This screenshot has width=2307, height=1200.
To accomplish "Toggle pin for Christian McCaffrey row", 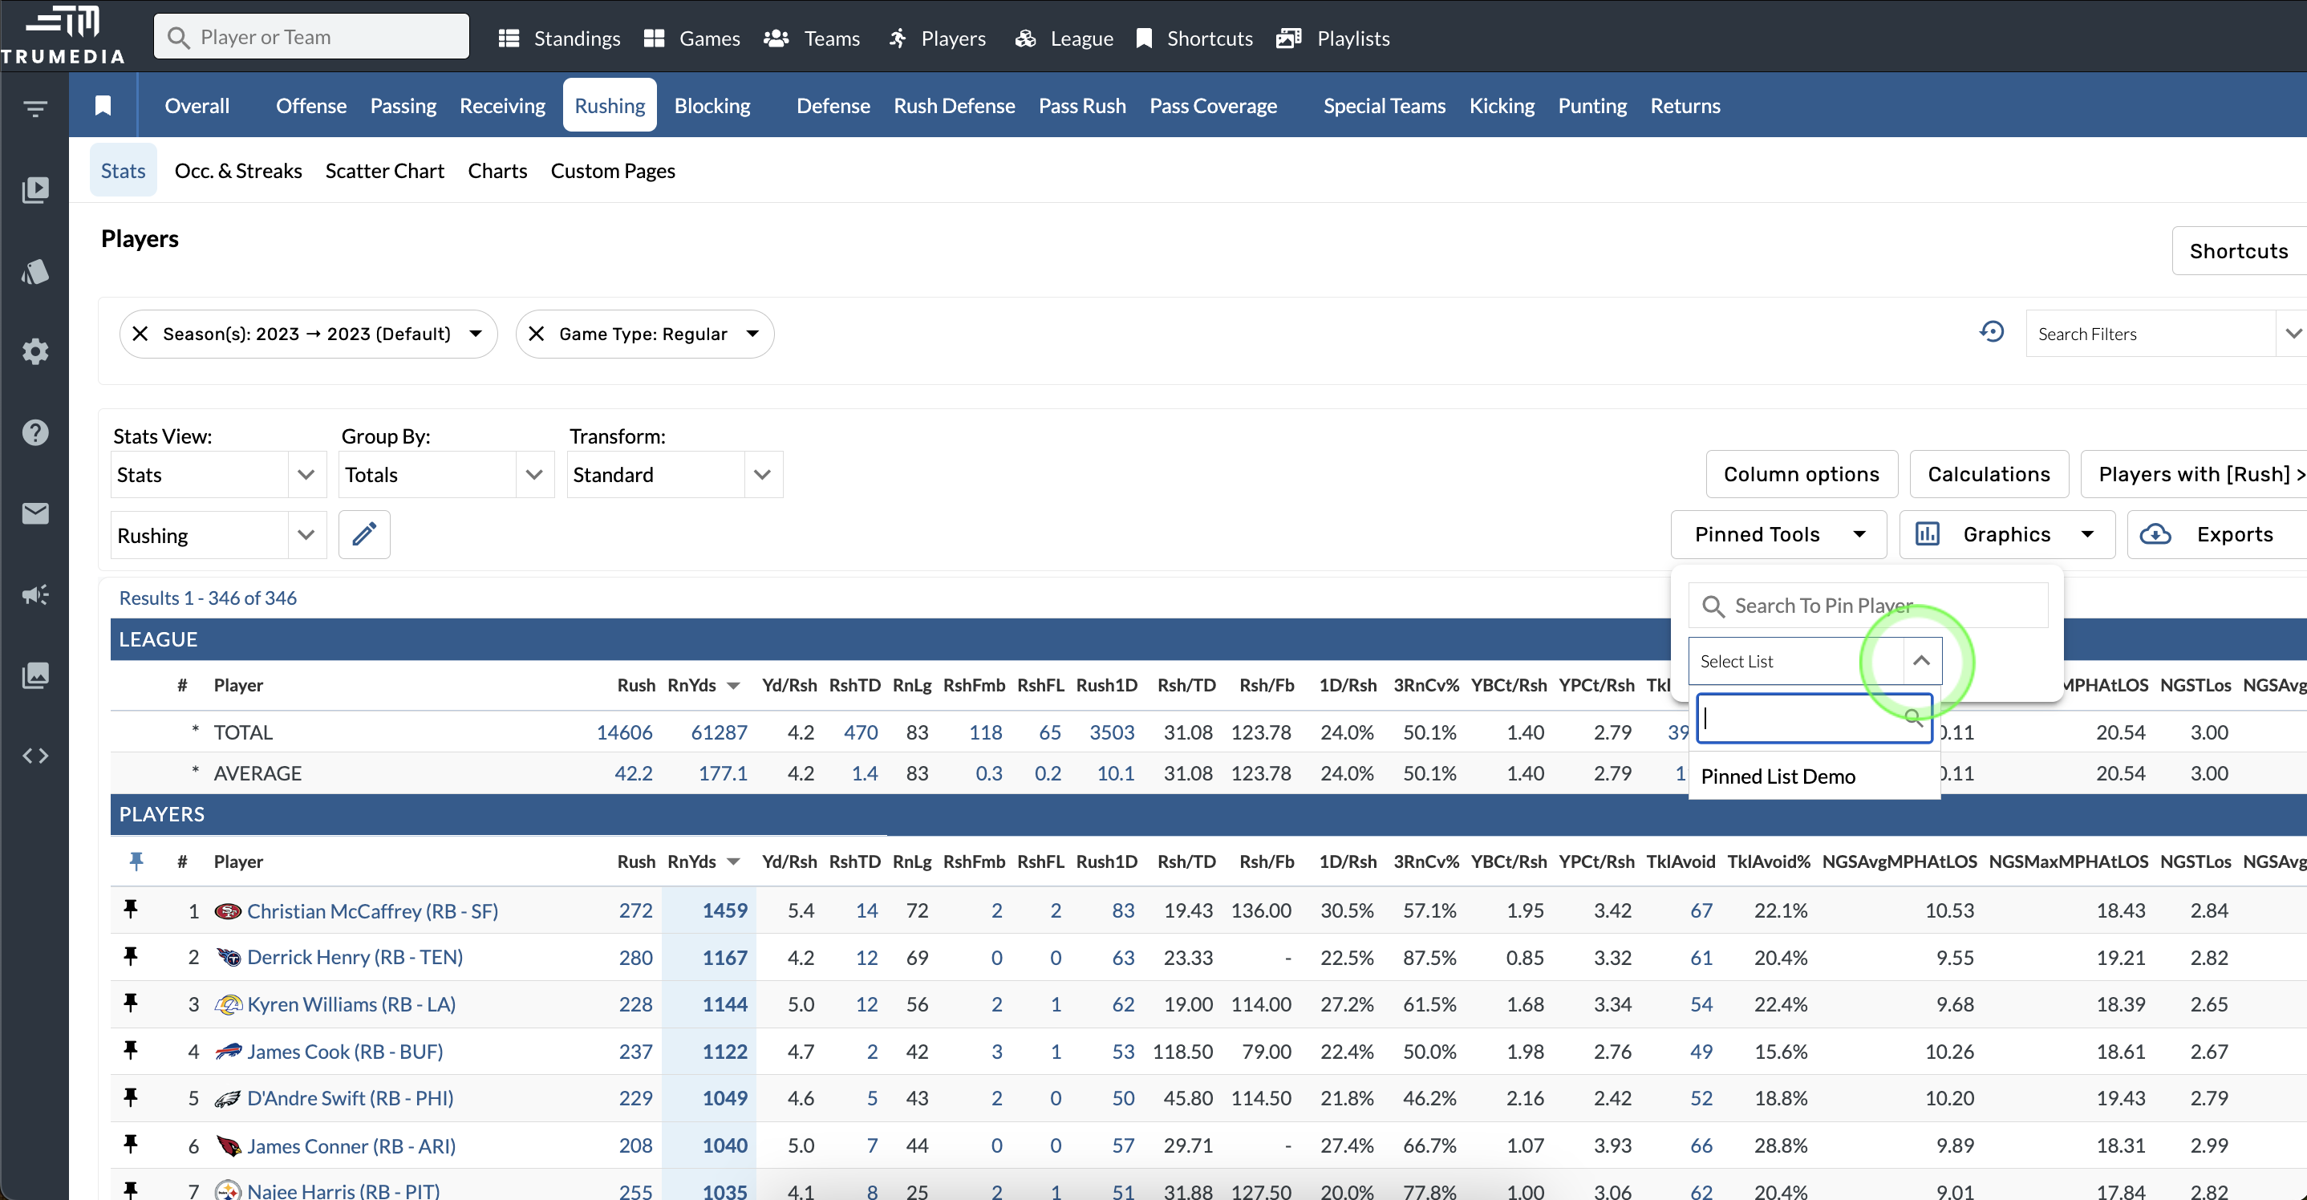I will (x=131, y=910).
